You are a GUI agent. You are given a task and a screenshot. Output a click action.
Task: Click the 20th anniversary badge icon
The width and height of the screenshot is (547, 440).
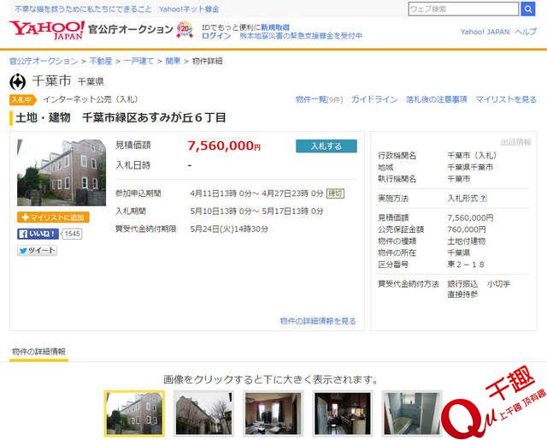pos(185,30)
